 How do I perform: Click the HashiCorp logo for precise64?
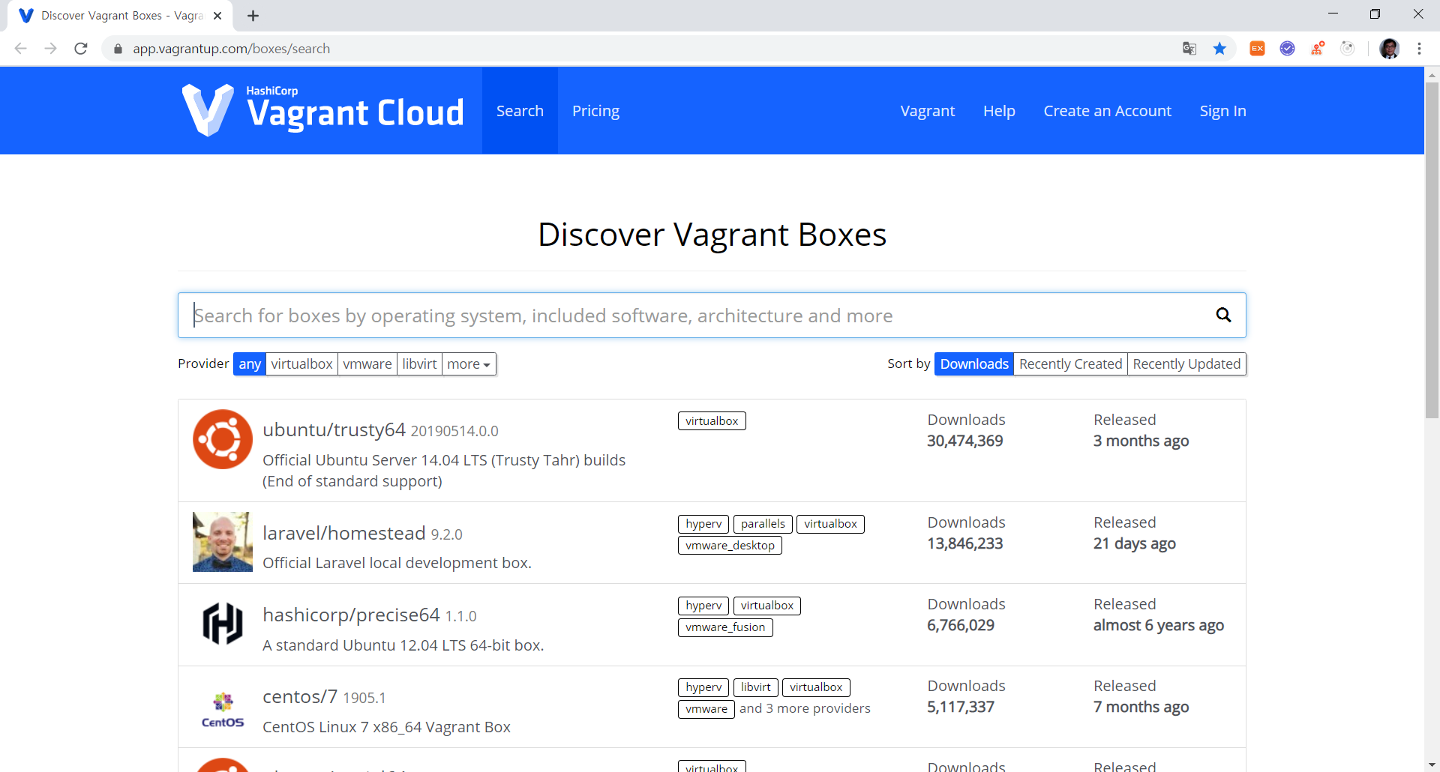point(223,624)
